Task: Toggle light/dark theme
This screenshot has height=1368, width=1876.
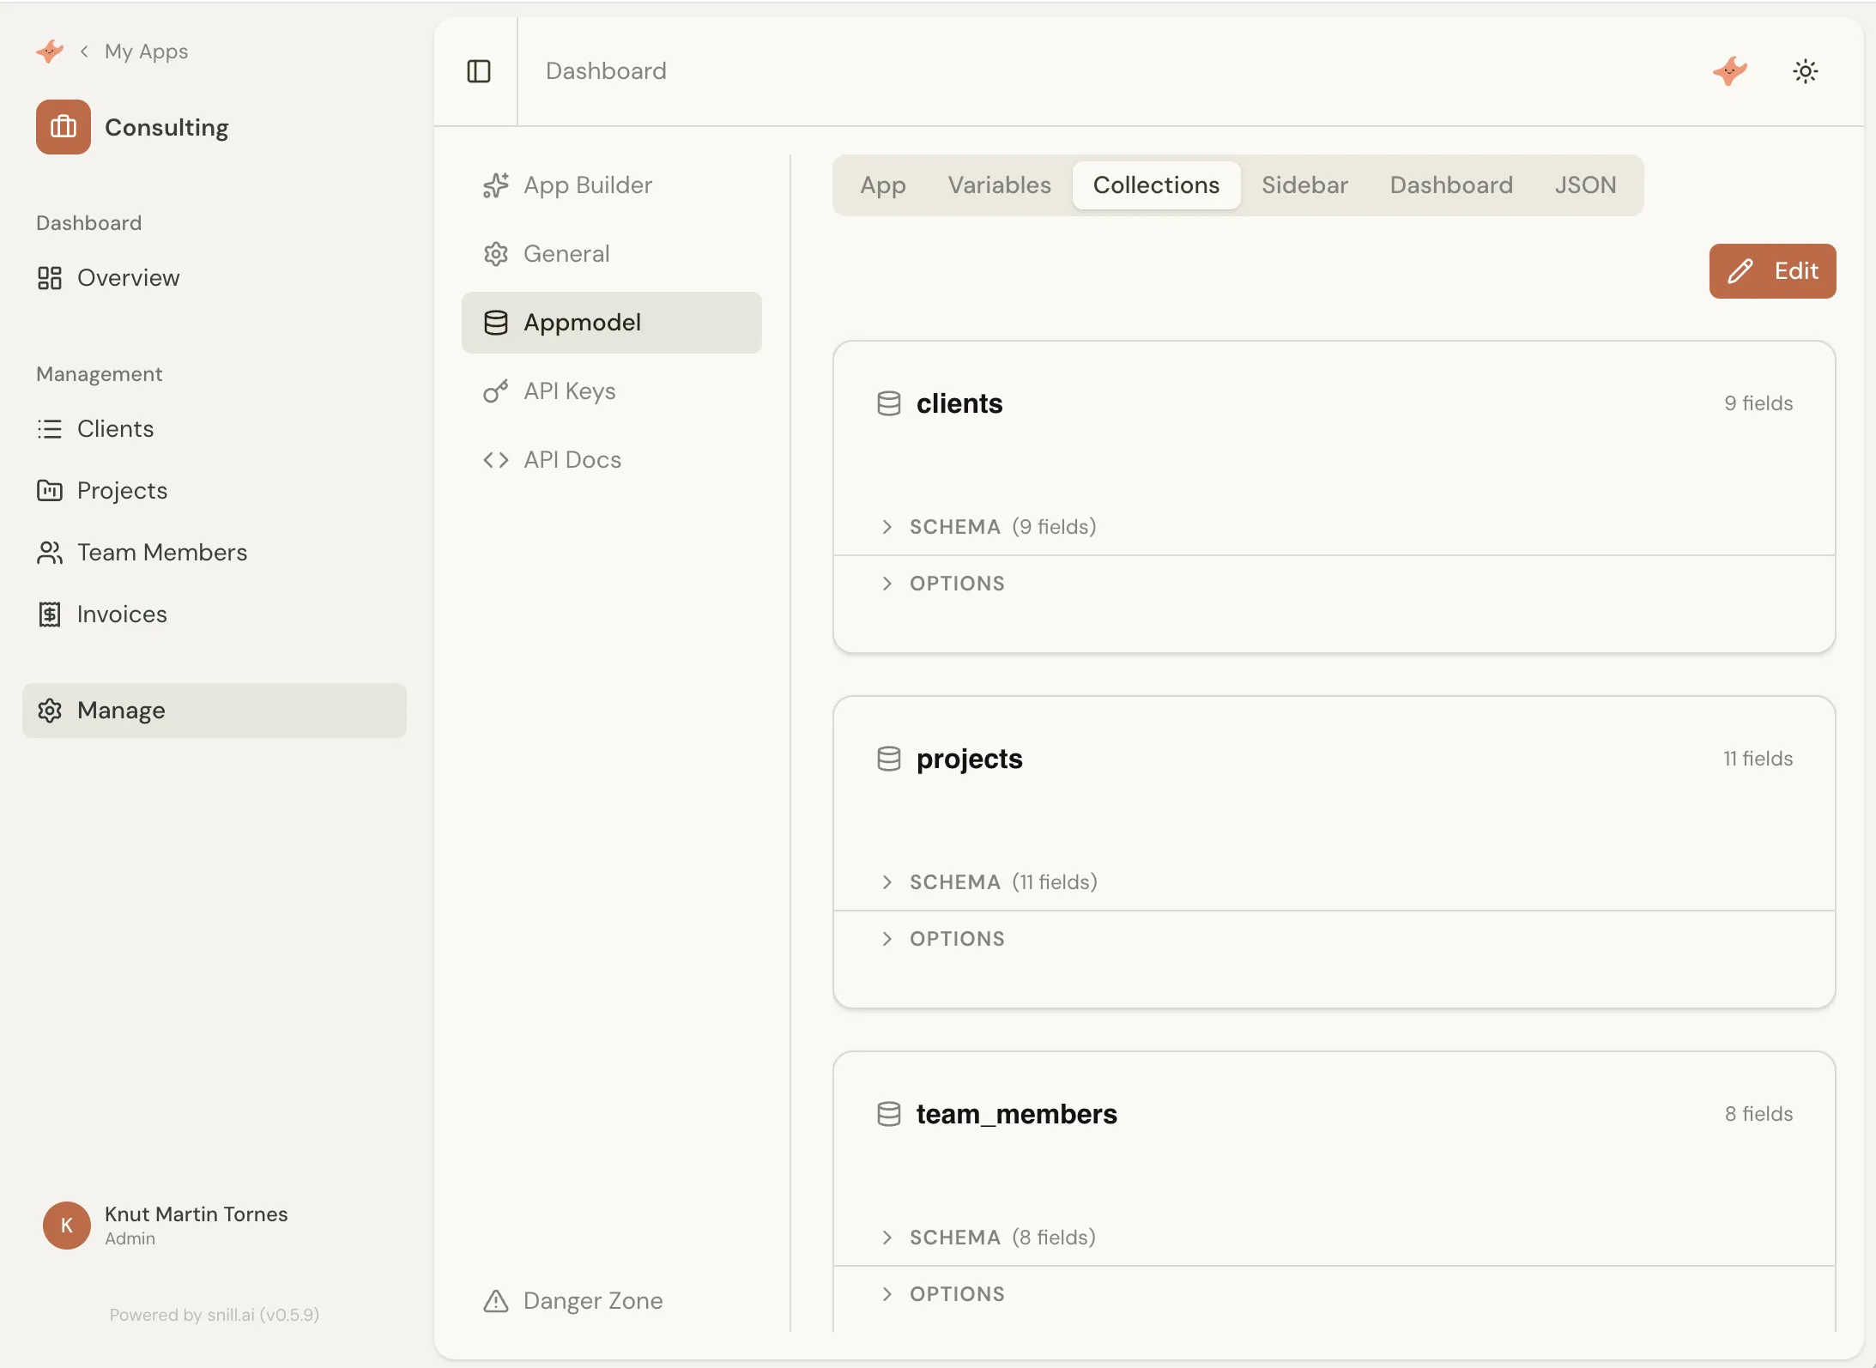Action: point(1805,71)
